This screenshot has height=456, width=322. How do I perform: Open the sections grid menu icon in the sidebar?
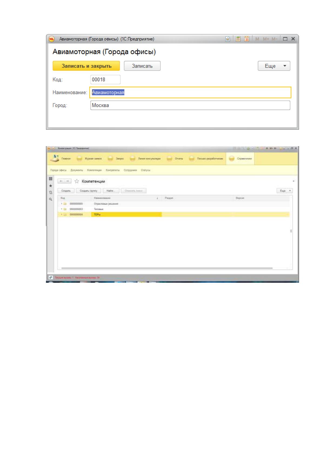pyautogui.click(x=50, y=179)
